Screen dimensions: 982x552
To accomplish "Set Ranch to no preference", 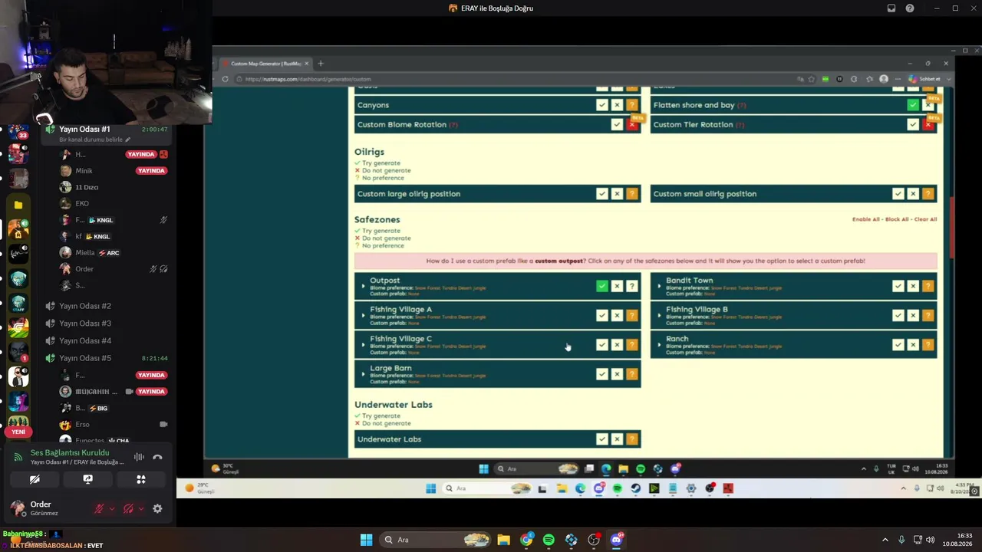I will [928, 345].
